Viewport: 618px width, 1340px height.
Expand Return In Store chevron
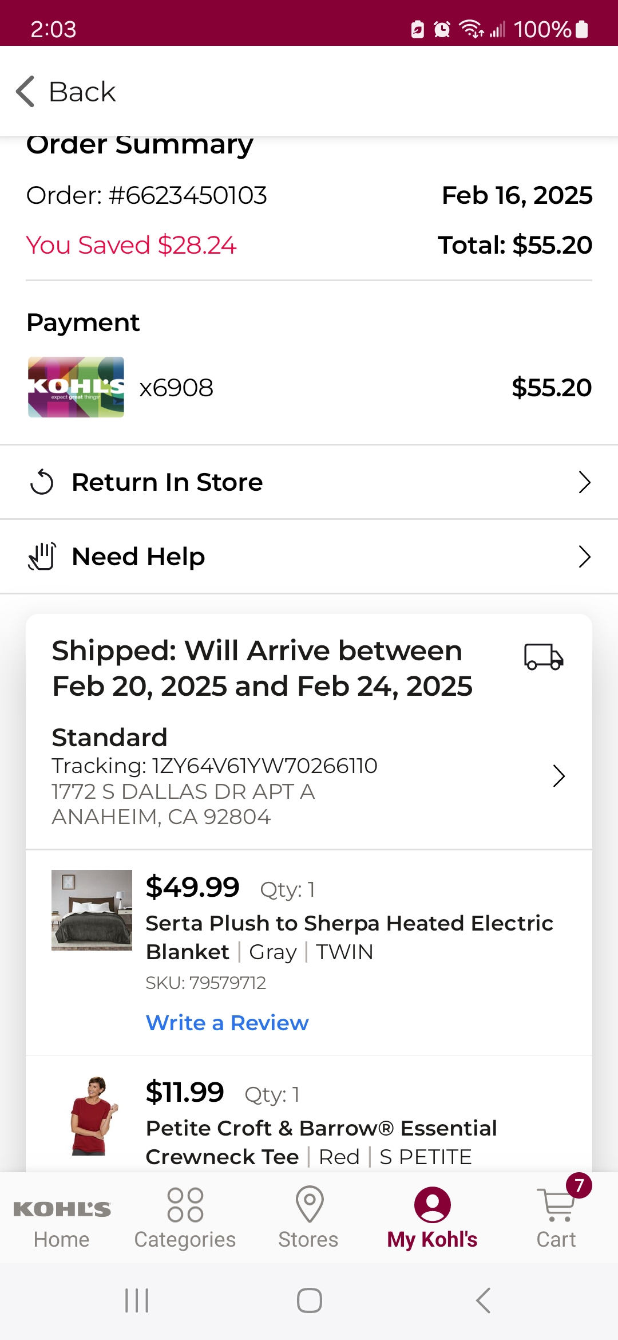pos(584,482)
